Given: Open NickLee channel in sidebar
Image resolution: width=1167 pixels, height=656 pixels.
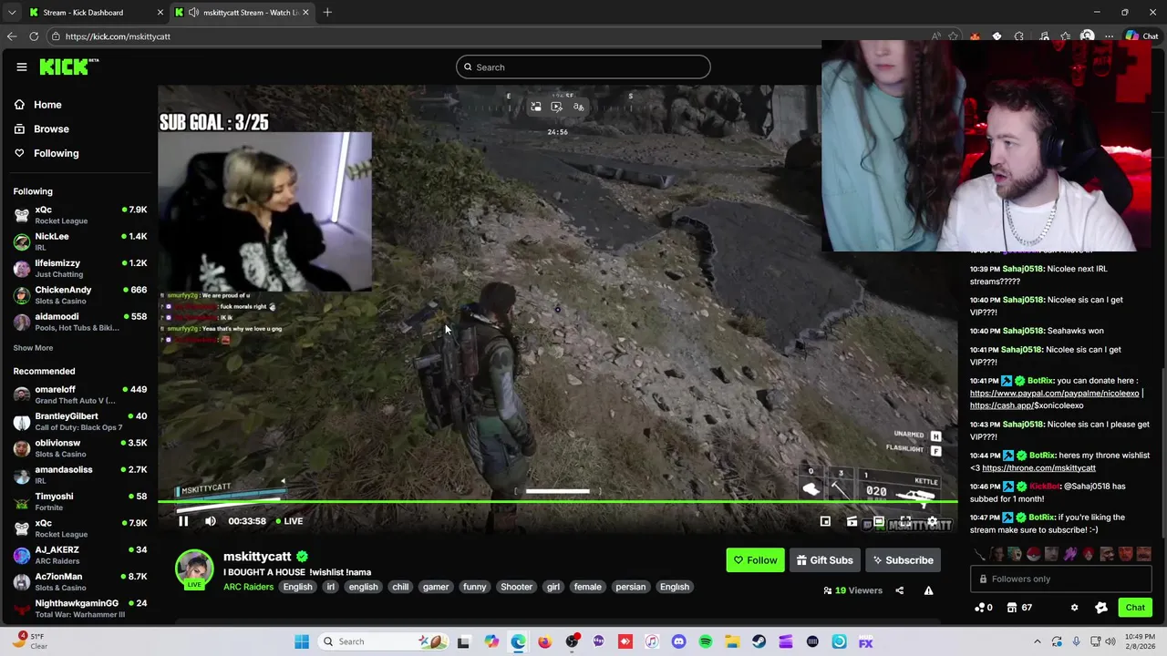Looking at the screenshot, I should (x=80, y=241).
